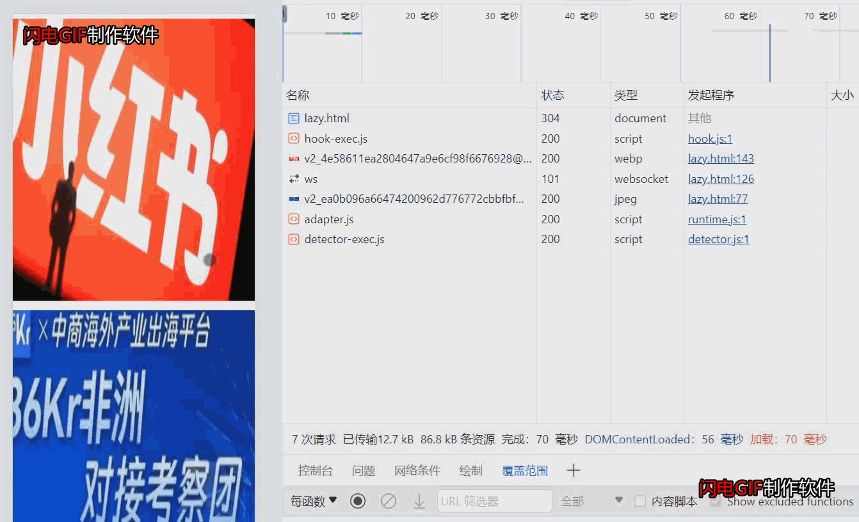Click the 7 次请求 summary text
The height and width of the screenshot is (522, 859).
pyautogui.click(x=314, y=439)
